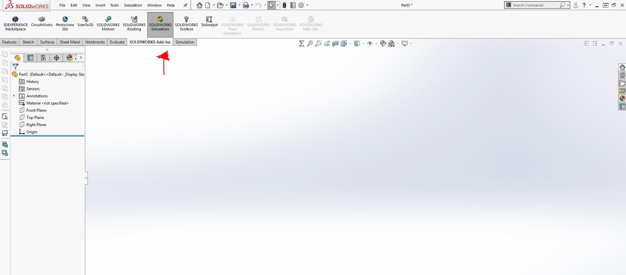Toggle the PhotoView 360 add-in
Image resolution: width=626 pixels, height=275 pixels.
pyautogui.click(x=65, y=23)
